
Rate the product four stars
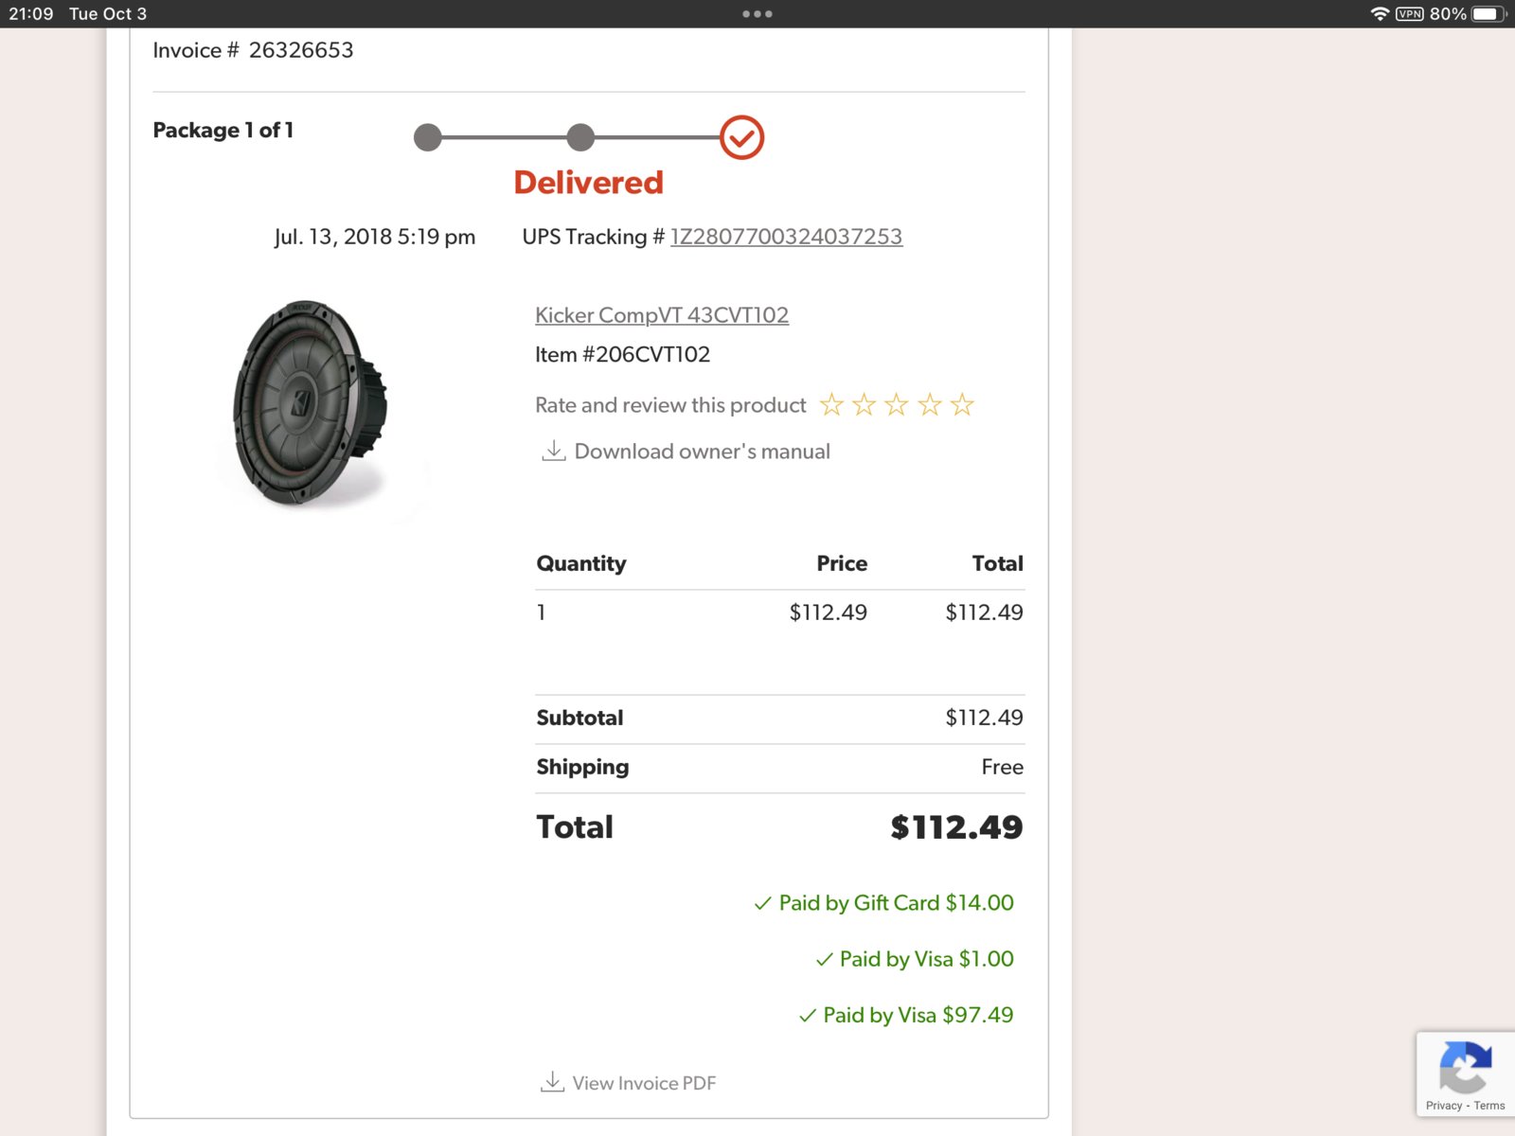pyautogui.click(x=930, y=405)
